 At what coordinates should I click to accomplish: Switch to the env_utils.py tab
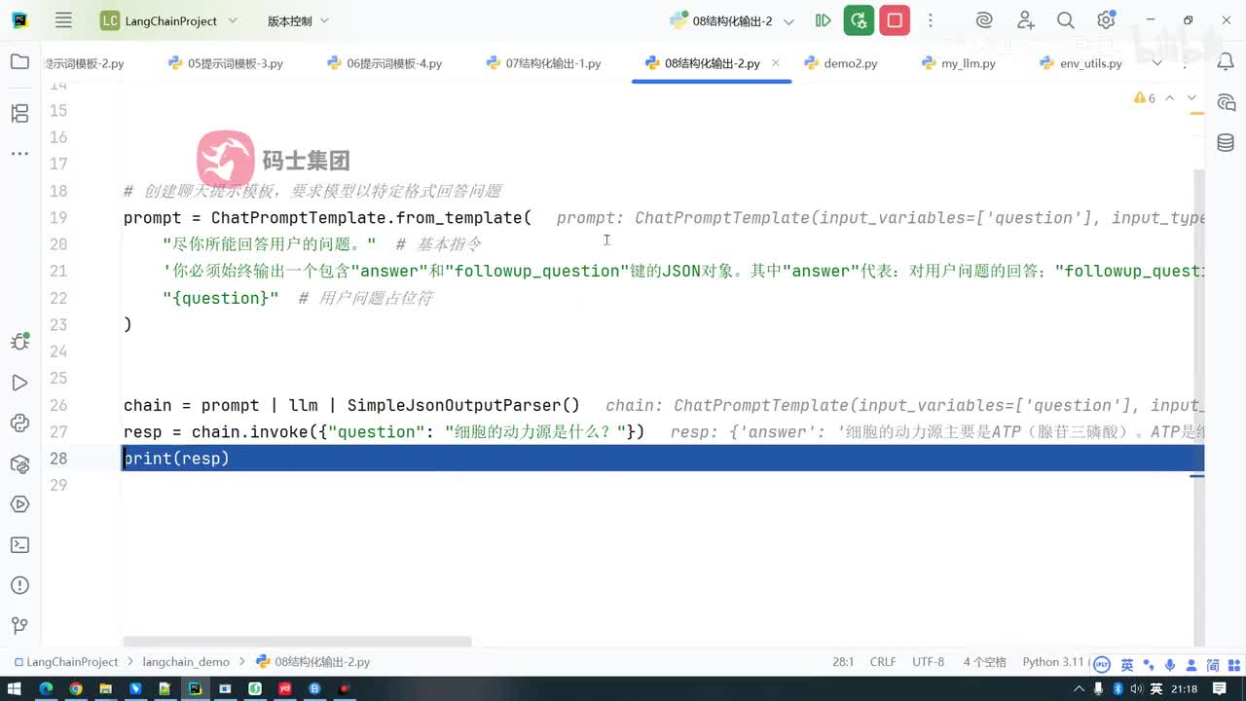pos(1081,63)
